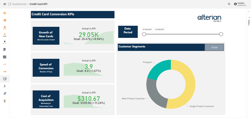Click the end date field 01/09/2021
251x118 pixels.
pyautogui.click(x=159, y=29)
